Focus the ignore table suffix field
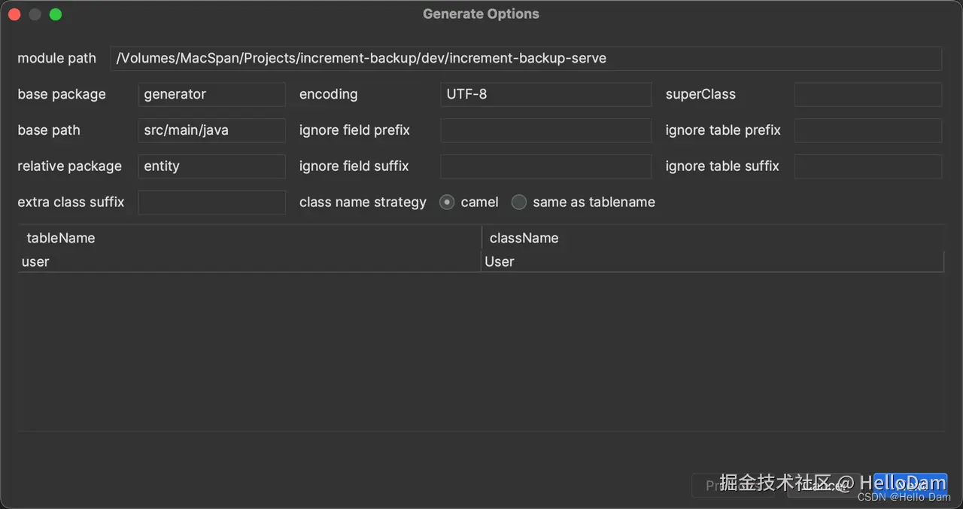 click(867, 166)
